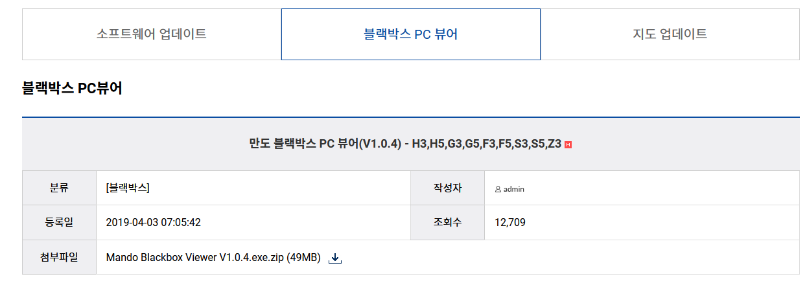Click the [블랙박스] category value
This screenshot has height=283, width=807.
click(128, 188)
